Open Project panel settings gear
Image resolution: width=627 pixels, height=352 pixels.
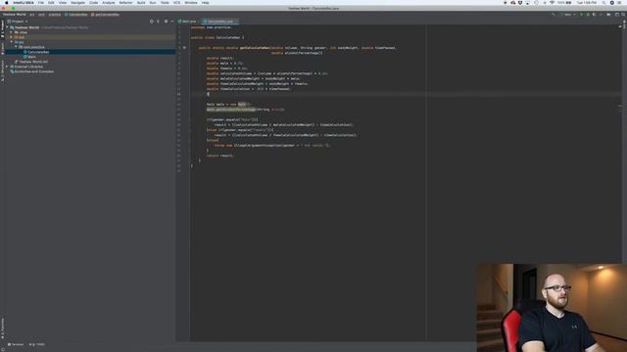(166, 22)
